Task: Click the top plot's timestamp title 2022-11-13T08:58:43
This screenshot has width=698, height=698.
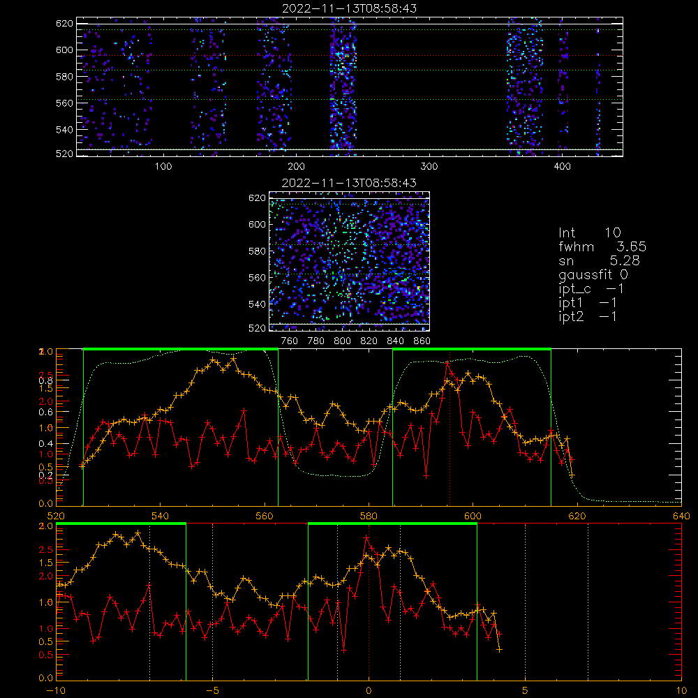Action: 350,8
